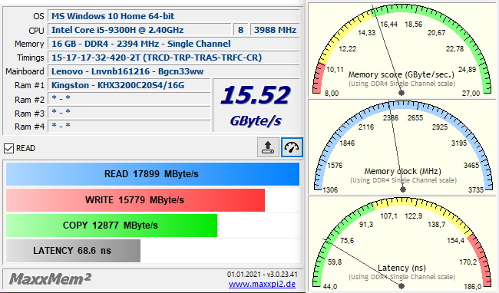The image size is (499, 293).
Task: Click the Memory score gauge needle pivot
Action: click(402, 93)
